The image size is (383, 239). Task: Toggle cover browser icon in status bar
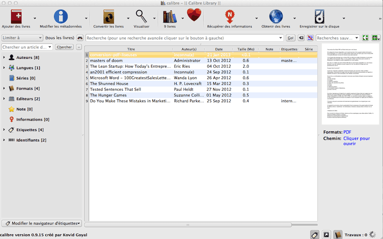pyautogui.click(x=326, y=235)
